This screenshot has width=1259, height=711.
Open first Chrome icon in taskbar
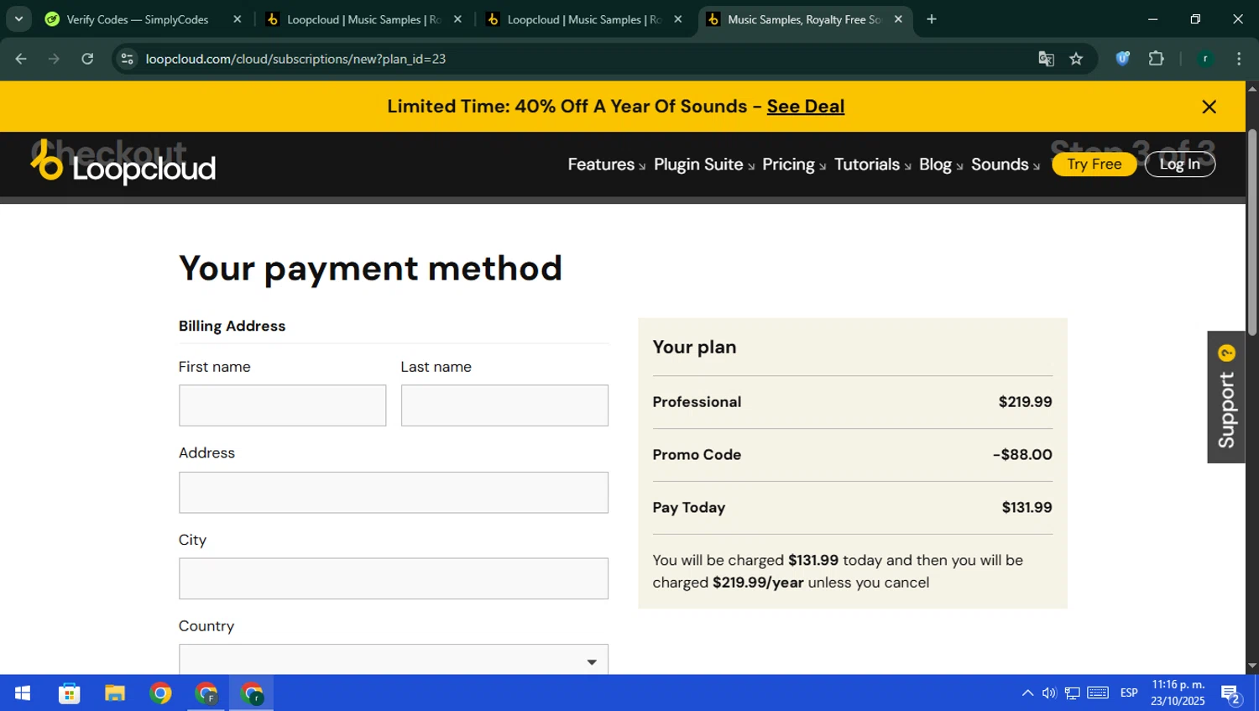pos(160,693)
